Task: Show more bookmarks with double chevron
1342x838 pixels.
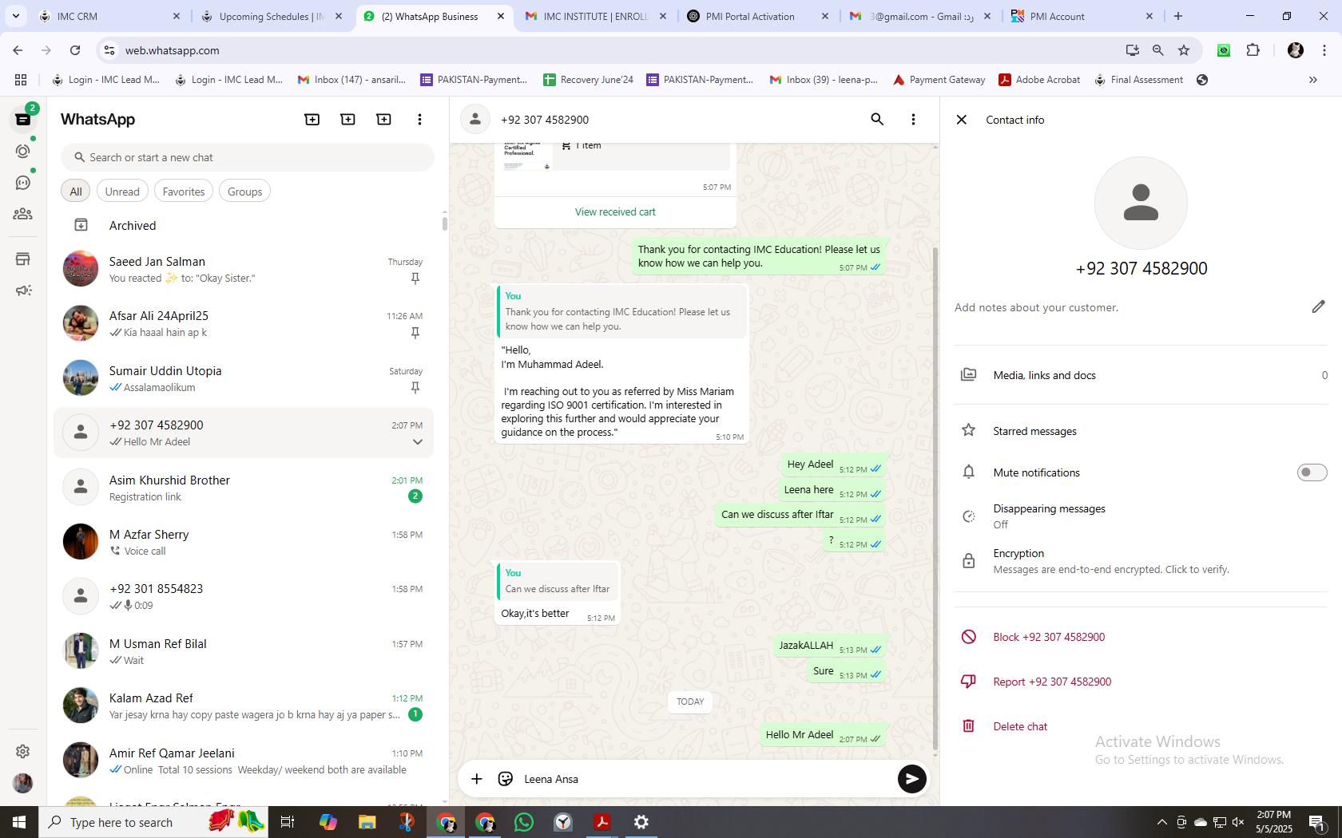Action: 1312,80
